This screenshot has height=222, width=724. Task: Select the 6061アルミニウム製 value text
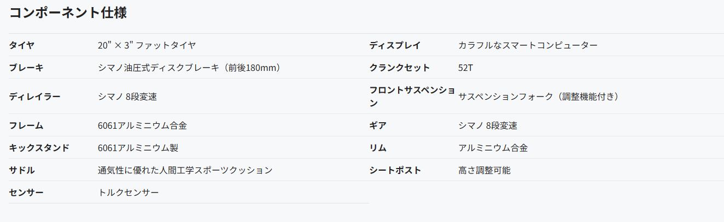click(x=138, y=148)
